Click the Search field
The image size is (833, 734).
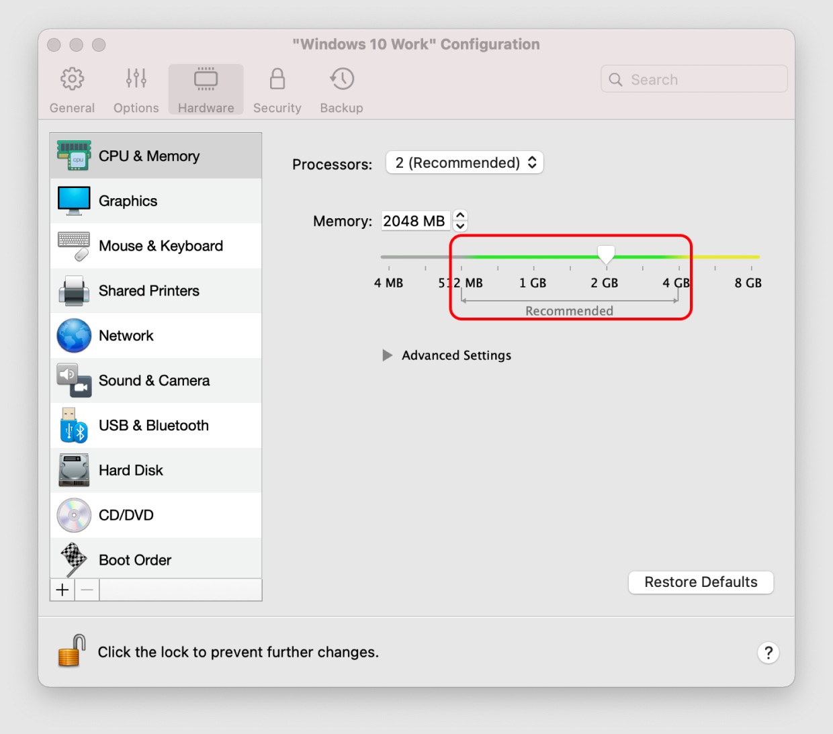coord(699,79)
